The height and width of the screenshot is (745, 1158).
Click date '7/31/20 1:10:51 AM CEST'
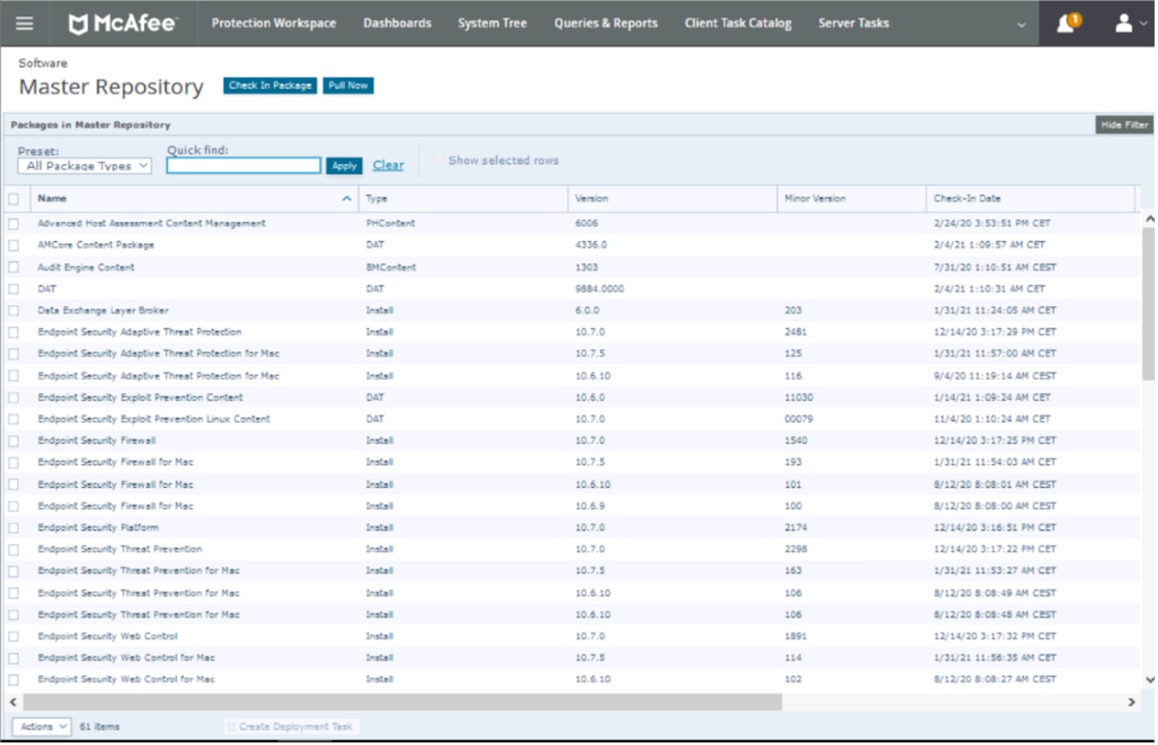pyautogui.click(x=995, y=267)
